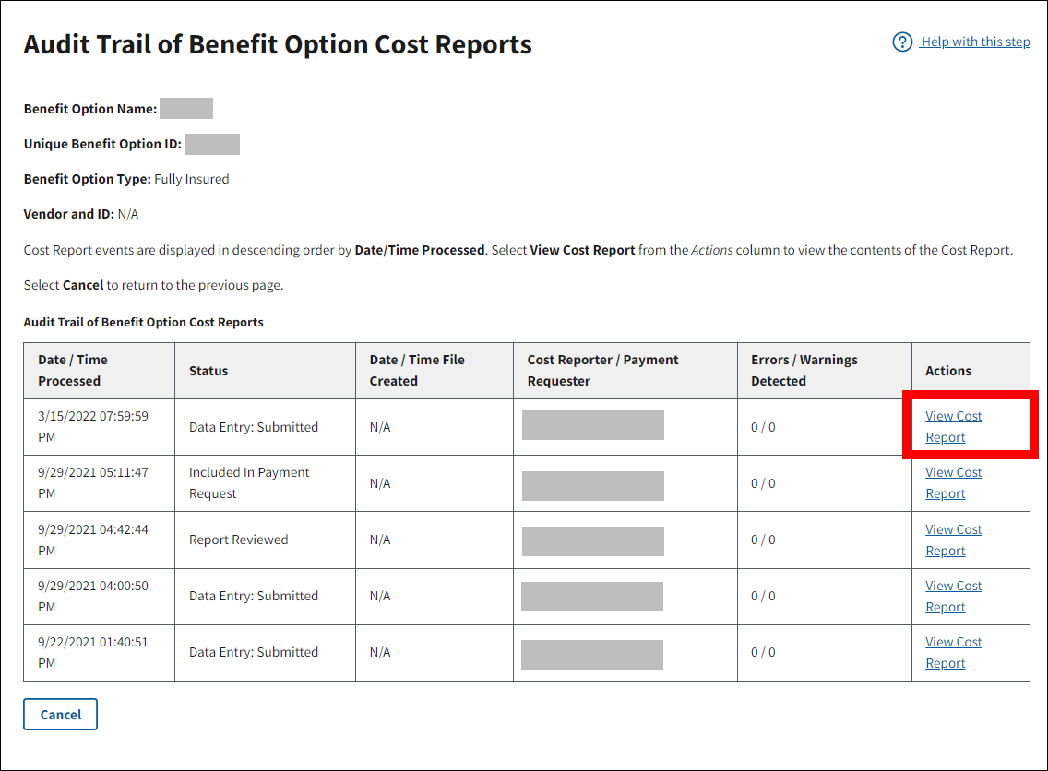Select the 3/15/2022 07:59:59 PM date cell
The height and width of the screenshot is (771, 1048).
pos(93,427)
